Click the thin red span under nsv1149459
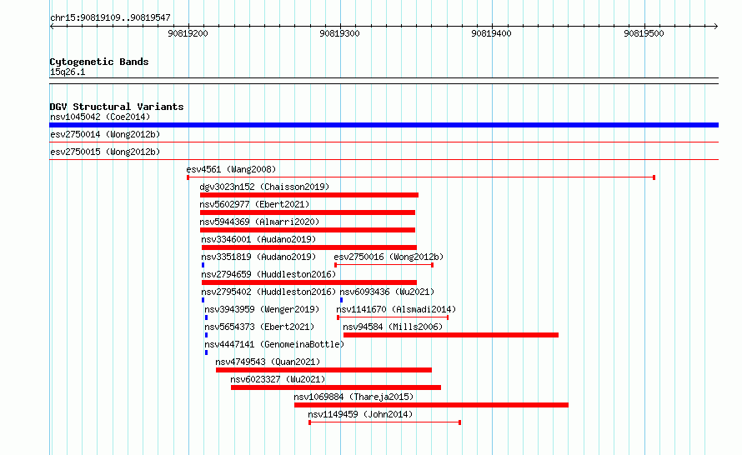The height and width of the screenshot is (455, 742). [384, 422]
